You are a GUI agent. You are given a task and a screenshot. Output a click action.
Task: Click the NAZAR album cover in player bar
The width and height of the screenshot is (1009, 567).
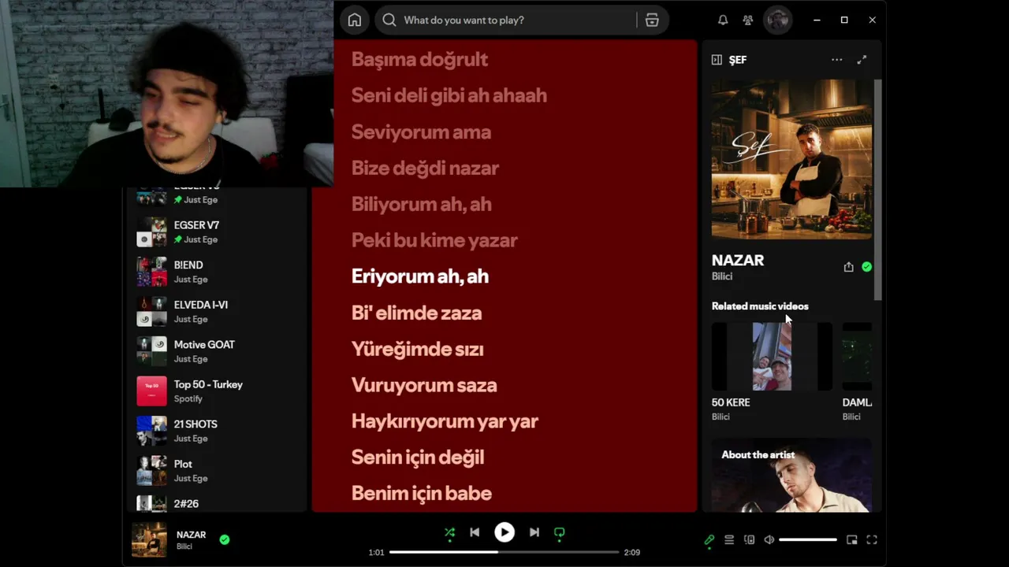(x=149, y=540)
